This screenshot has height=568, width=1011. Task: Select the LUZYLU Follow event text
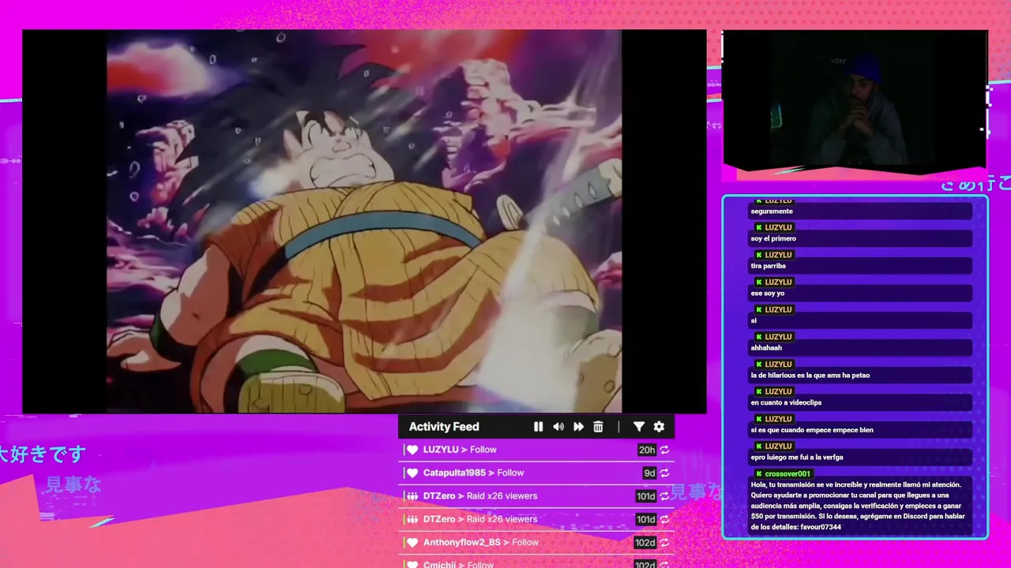point(460,450)
